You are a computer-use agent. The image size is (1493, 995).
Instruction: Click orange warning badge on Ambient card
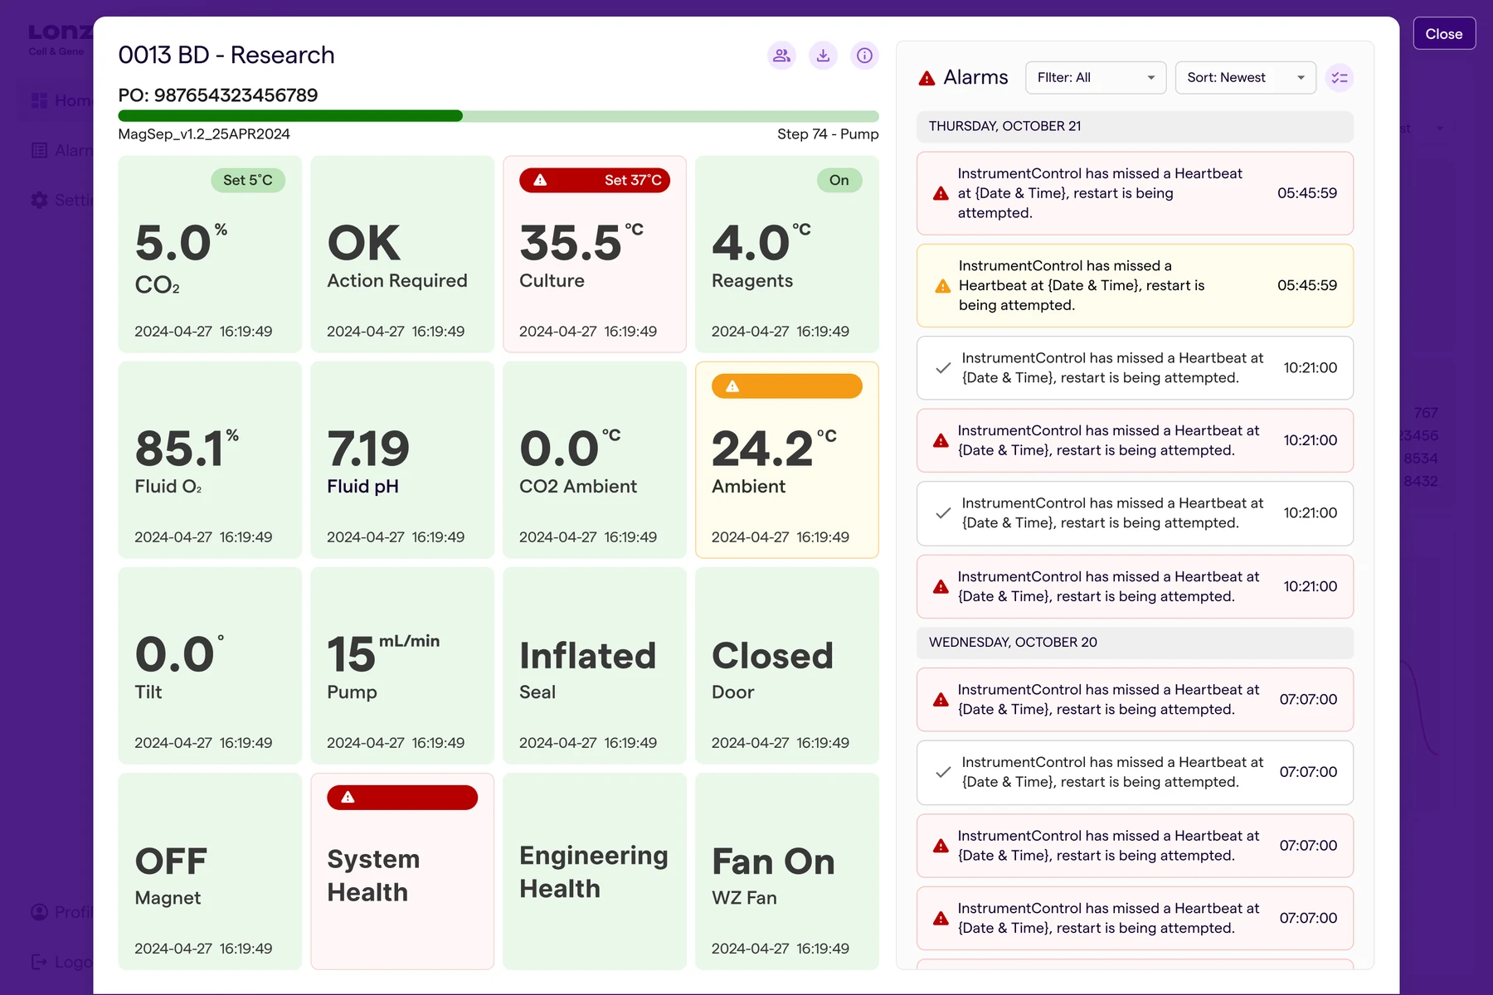pyautogui.click(x=787, y=386)
